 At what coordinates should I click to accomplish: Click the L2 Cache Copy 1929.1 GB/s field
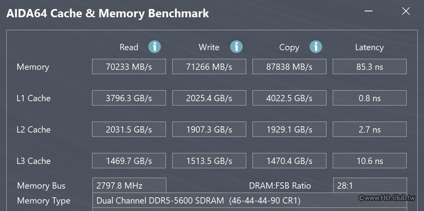tap(289, 129)
